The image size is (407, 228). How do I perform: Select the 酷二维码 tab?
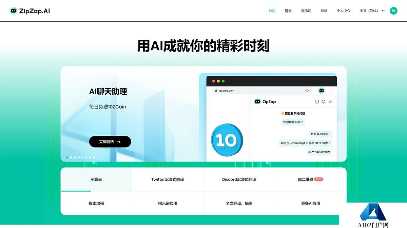pos(311,179)
